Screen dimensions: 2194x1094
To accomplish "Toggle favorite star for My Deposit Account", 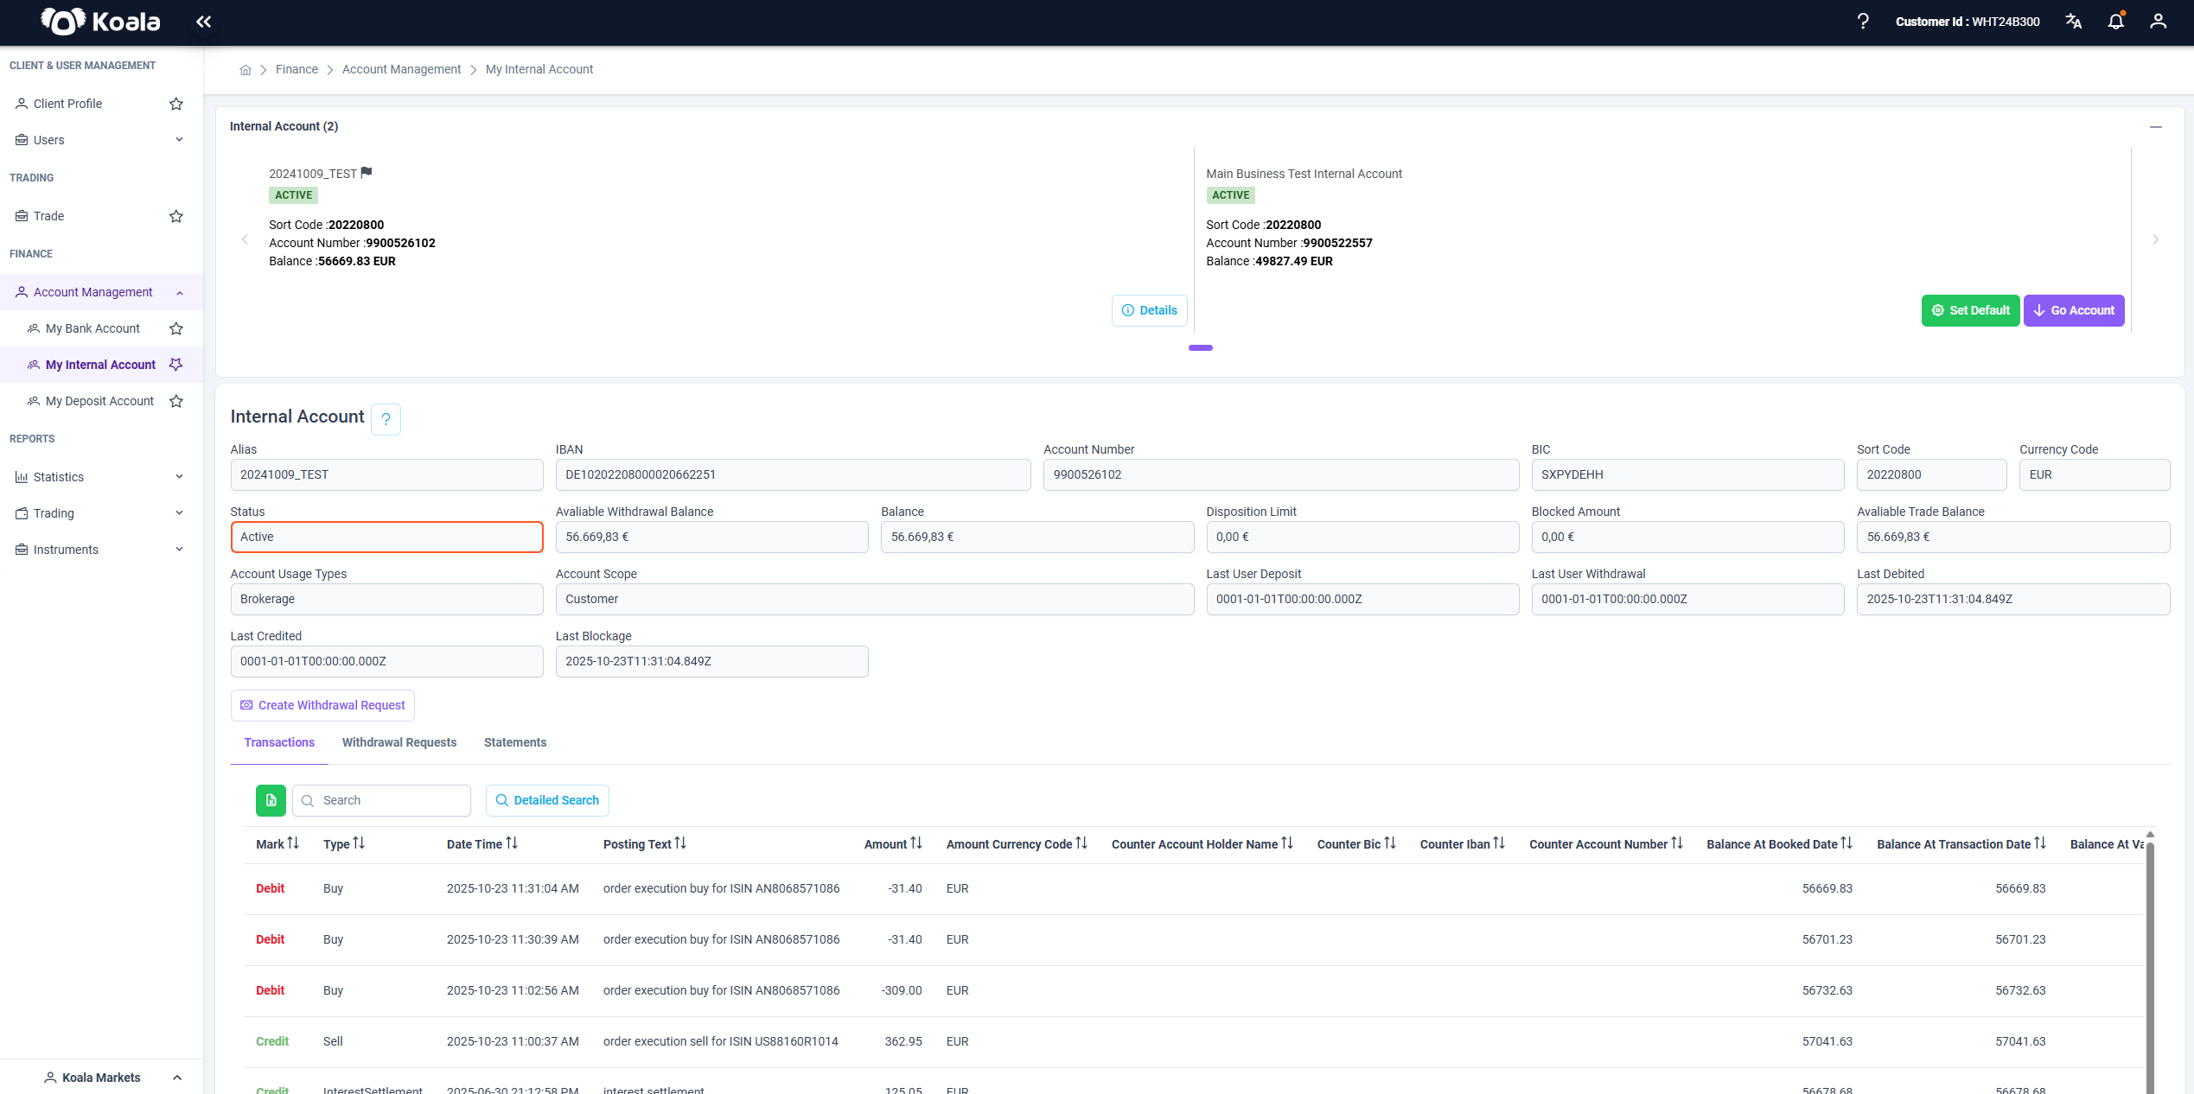I will 176,401.
